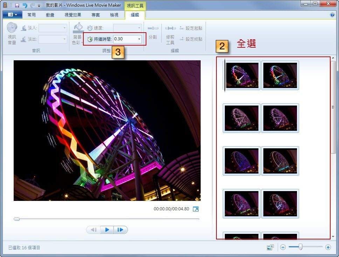This screenshot has height=257, width=339.
Task: Click the fit-to-window icon in status bar
Action: point(270,247)
